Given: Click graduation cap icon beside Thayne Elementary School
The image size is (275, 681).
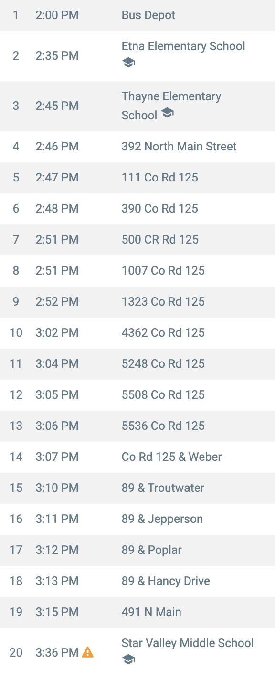Looking at the screenshot, I should pyautogui.click(x=167, y=113).
